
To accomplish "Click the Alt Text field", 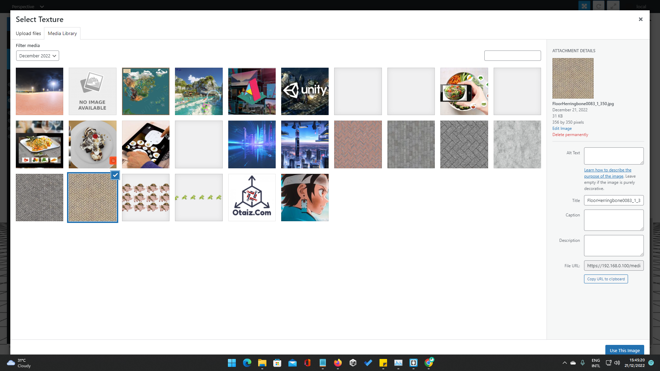I will (x=614, y=156).
